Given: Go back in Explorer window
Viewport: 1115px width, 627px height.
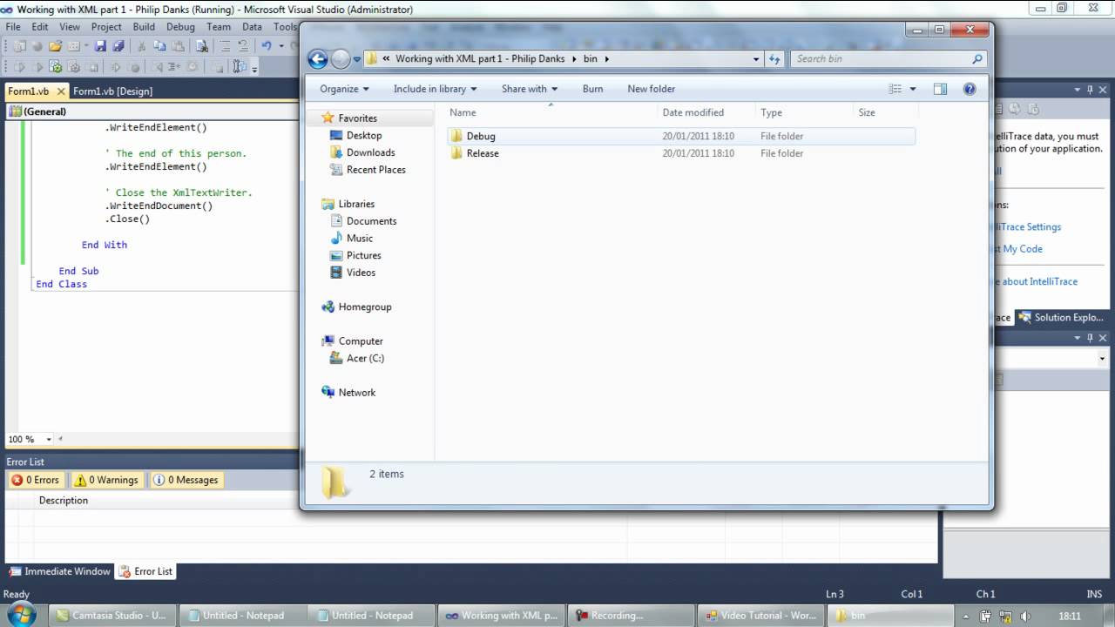Looking at the screenshot, I should (318, 59).
